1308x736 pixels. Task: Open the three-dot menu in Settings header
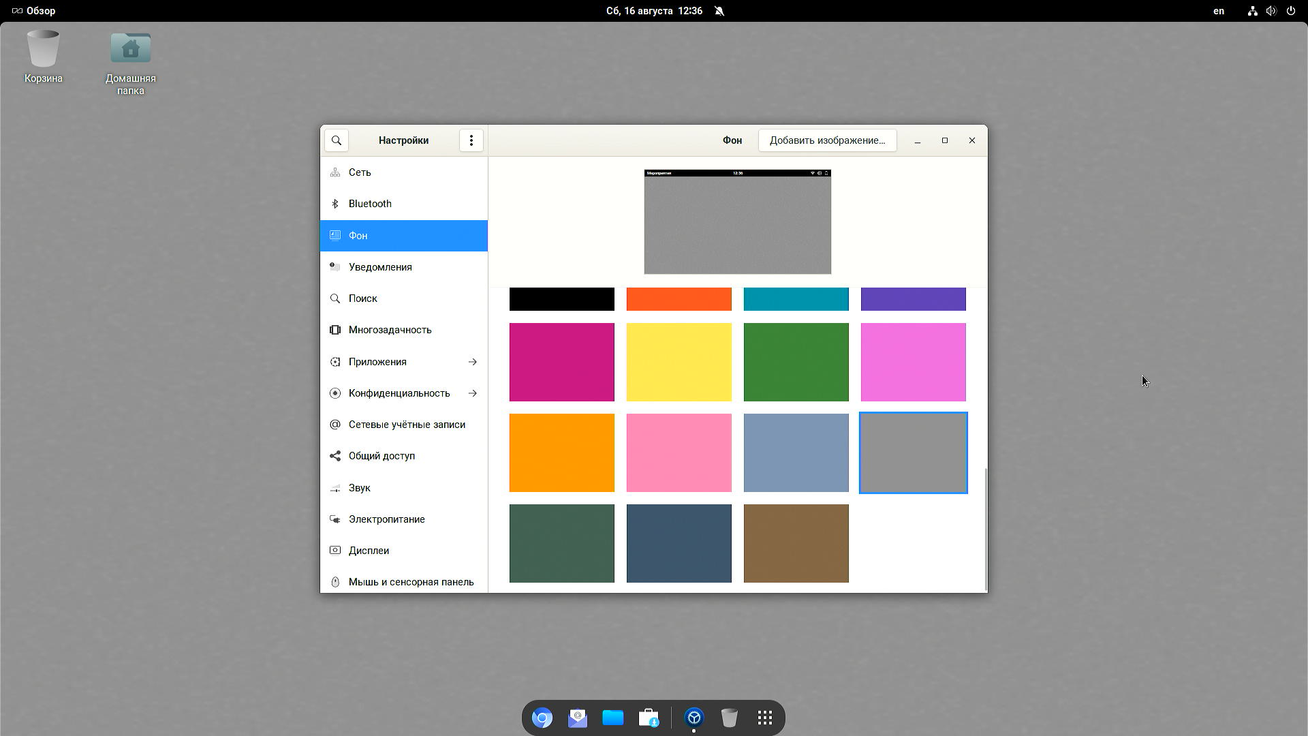(x=471, y=140)
